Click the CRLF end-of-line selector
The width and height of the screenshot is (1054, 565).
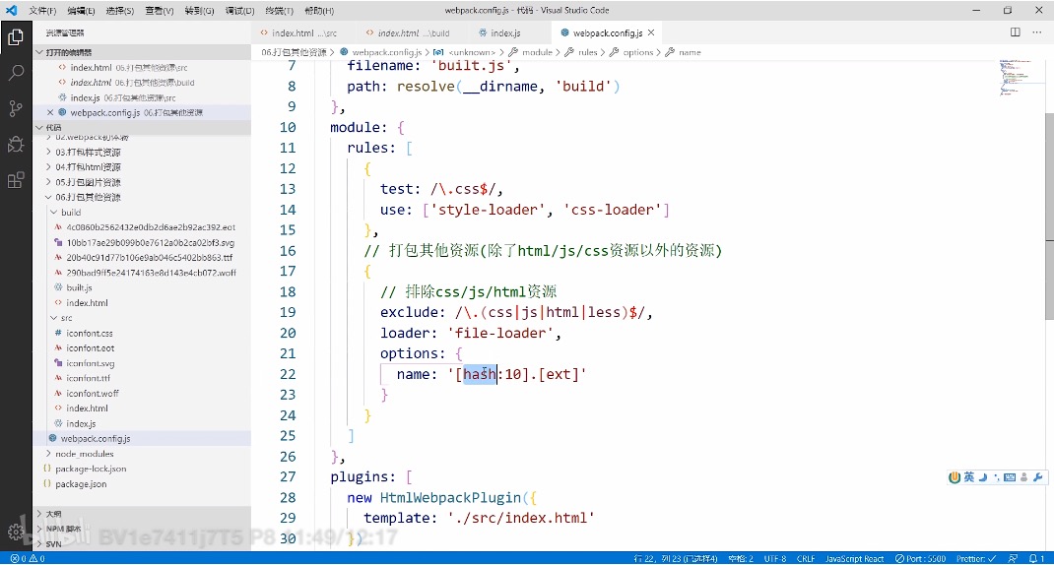(x=806, y=558)
